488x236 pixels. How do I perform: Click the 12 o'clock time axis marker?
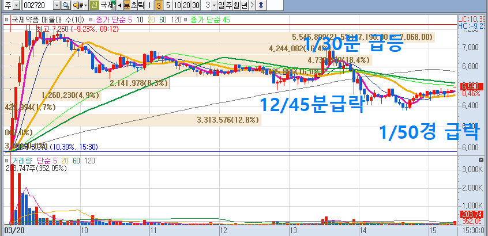click(223, 231)
